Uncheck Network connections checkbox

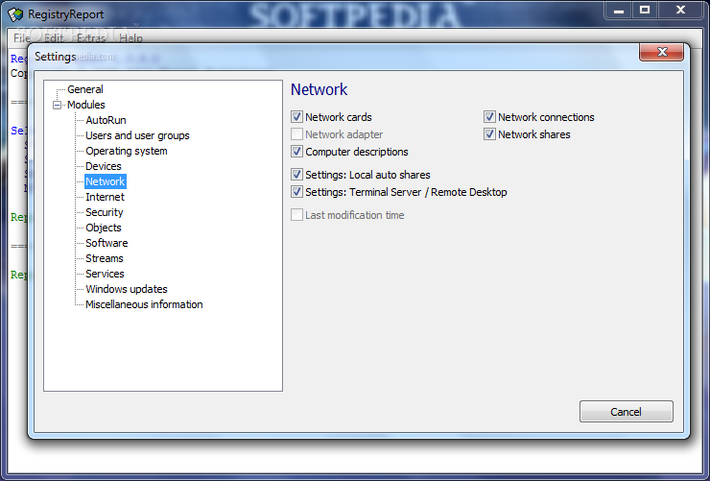coord(489,117)
